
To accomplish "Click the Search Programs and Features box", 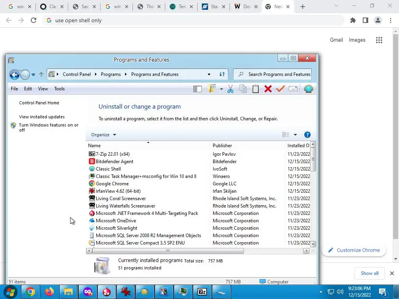I will [x=272, y=74].
